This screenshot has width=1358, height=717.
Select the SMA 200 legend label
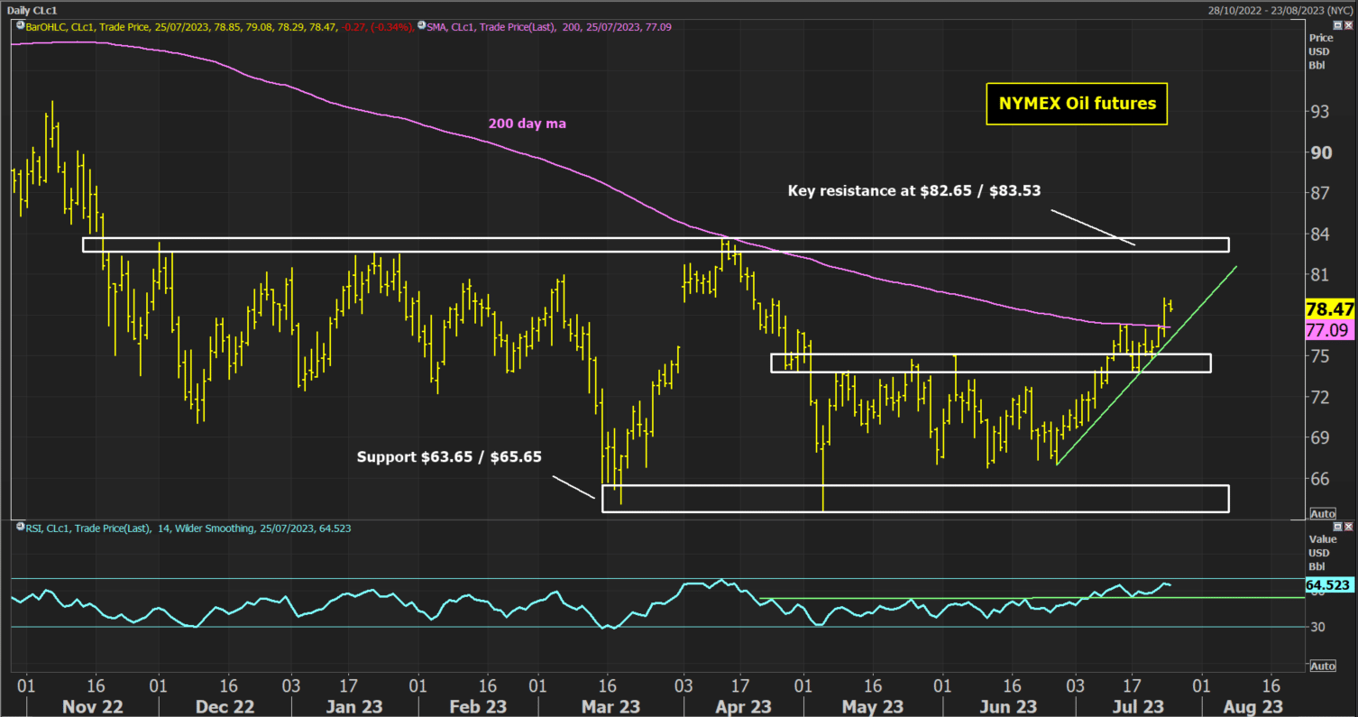[549, 27]
